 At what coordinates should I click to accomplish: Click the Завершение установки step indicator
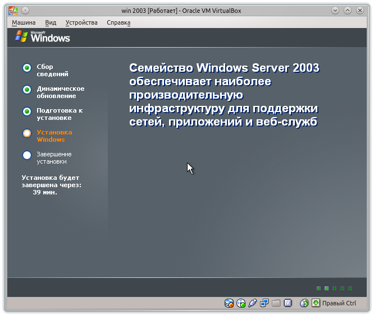(27, 155)
